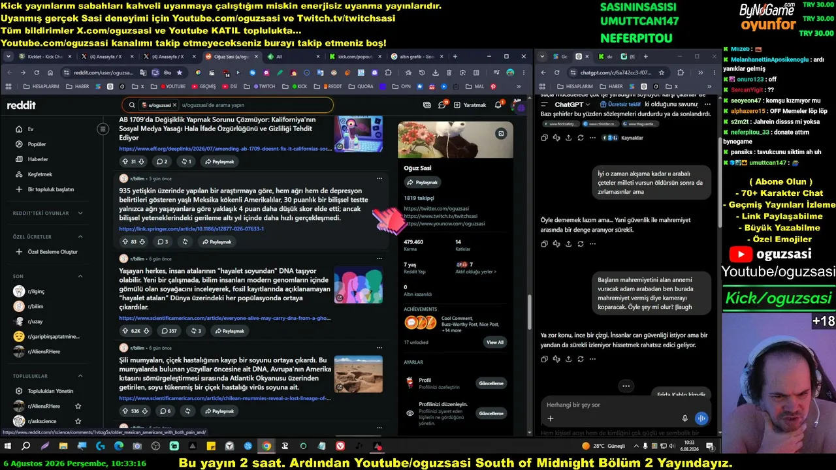Favorite r/AliensRHere with the star
The height and width of the screenshot is (470, 836).
pyautogui.click(x=78, y=406)
